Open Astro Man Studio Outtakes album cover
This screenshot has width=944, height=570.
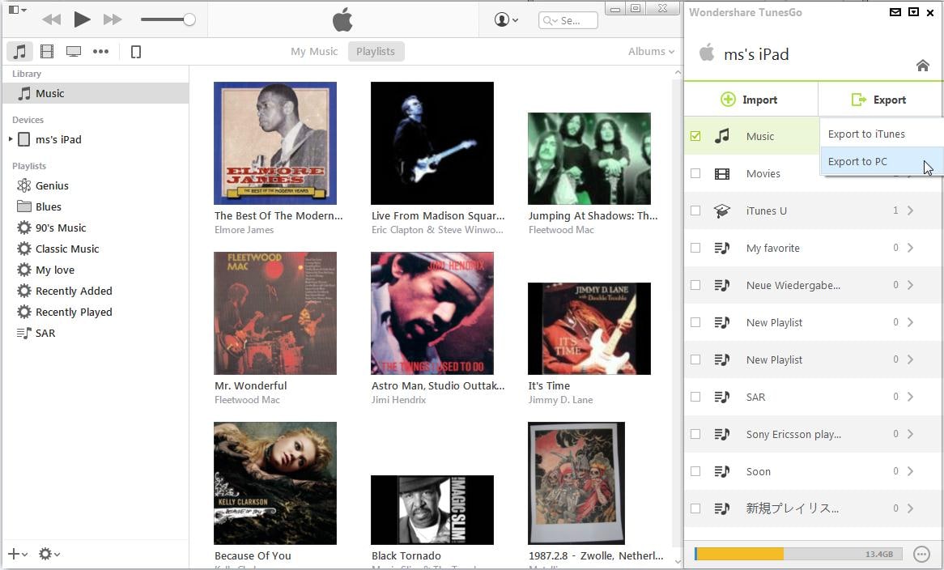point(432,313)
